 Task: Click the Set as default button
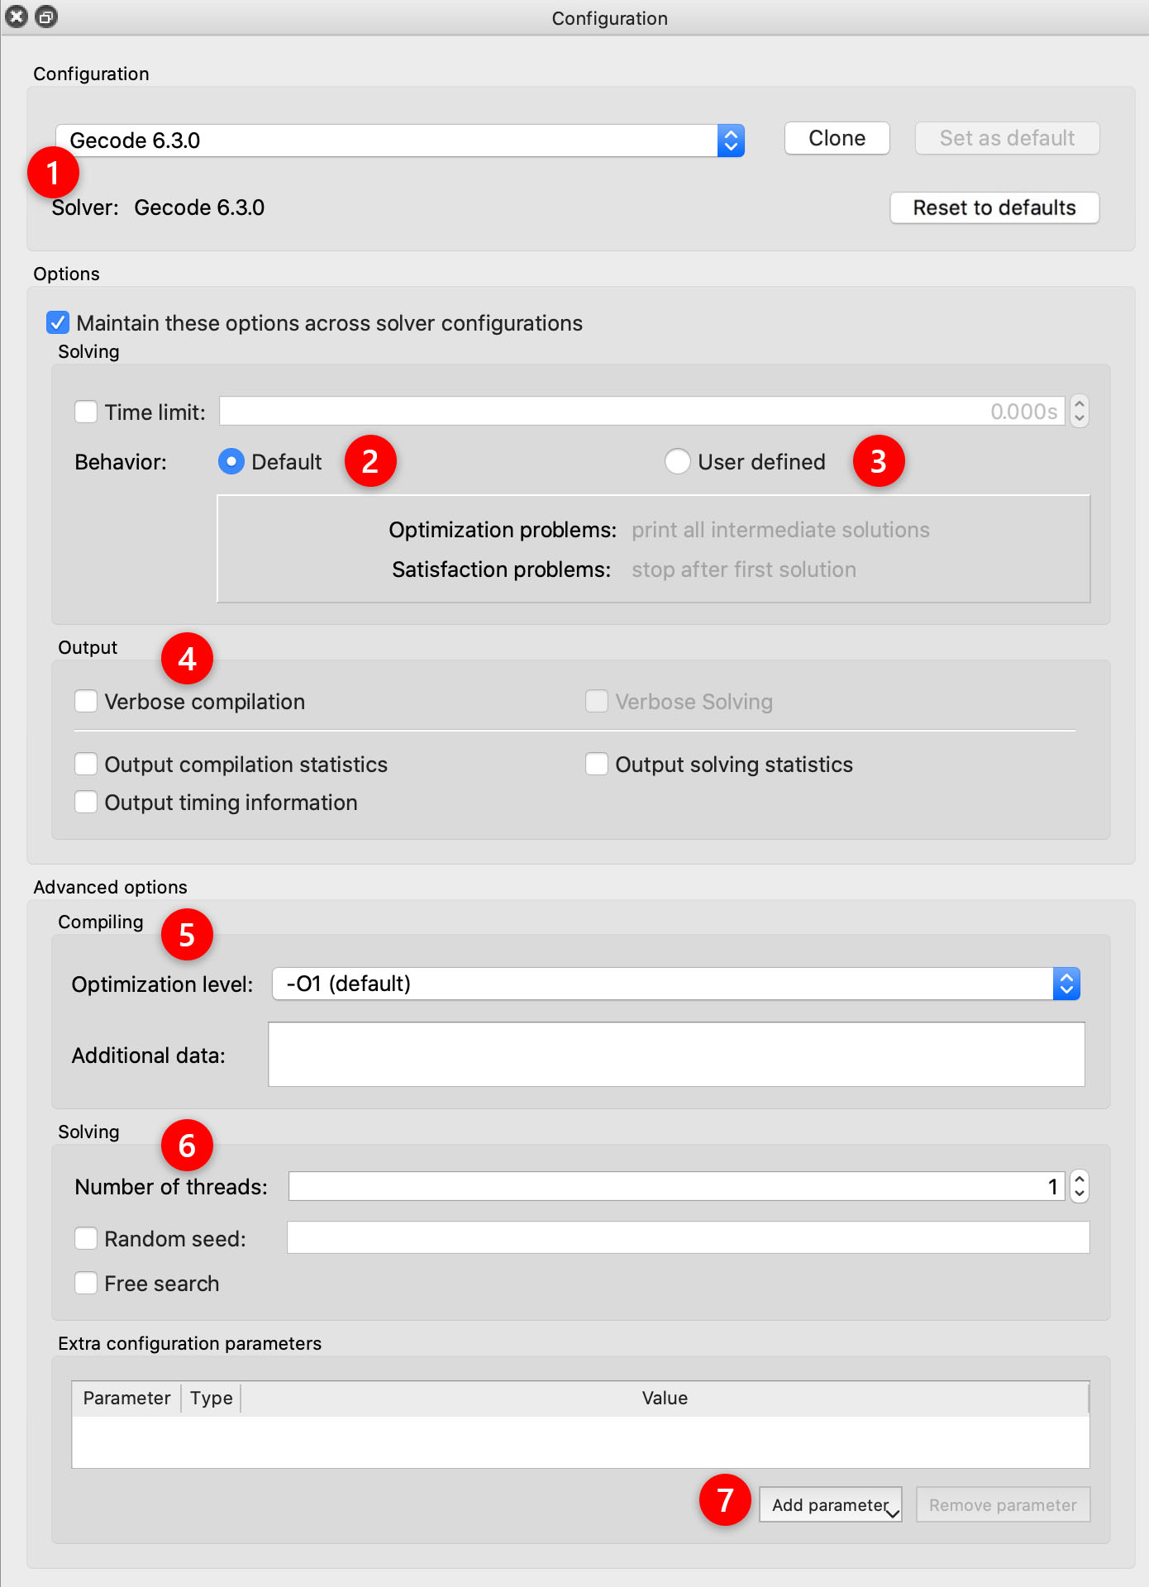pos(1007,138)
